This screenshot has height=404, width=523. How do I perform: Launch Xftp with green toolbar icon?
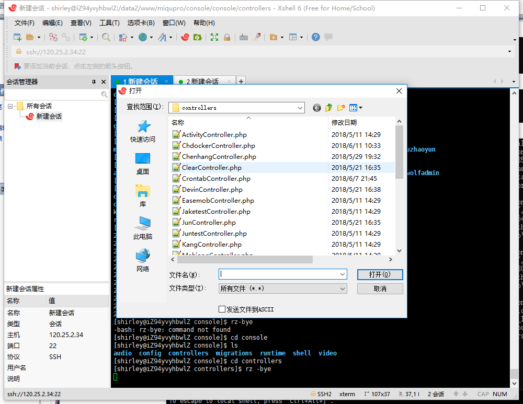click(x=198, y=37)
